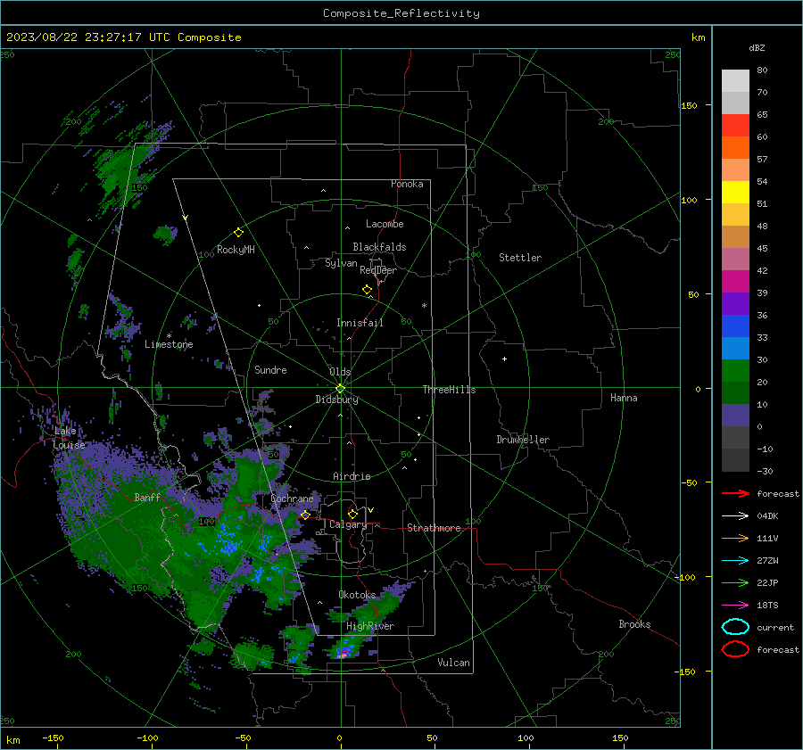803x750 pixels.
Task: Click the cyan 'current' ellipse legend icon
Action: (735, 627)
